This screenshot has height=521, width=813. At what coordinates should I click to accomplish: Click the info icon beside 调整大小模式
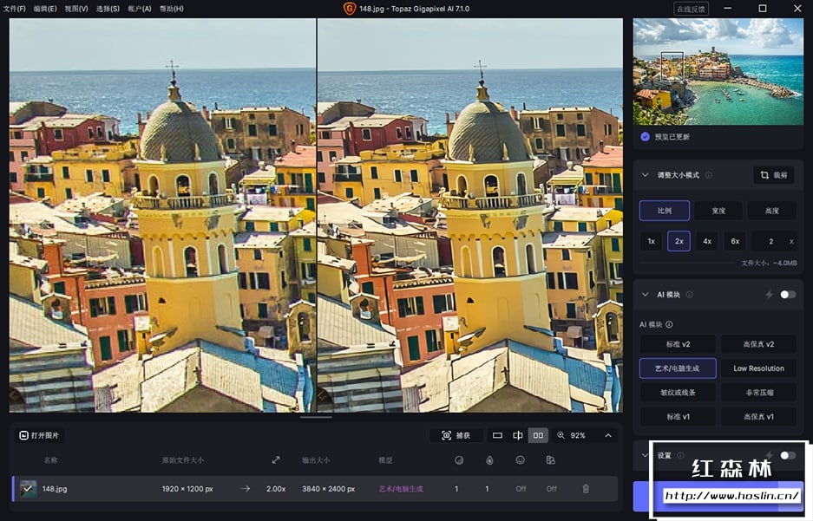click(709, 175)
